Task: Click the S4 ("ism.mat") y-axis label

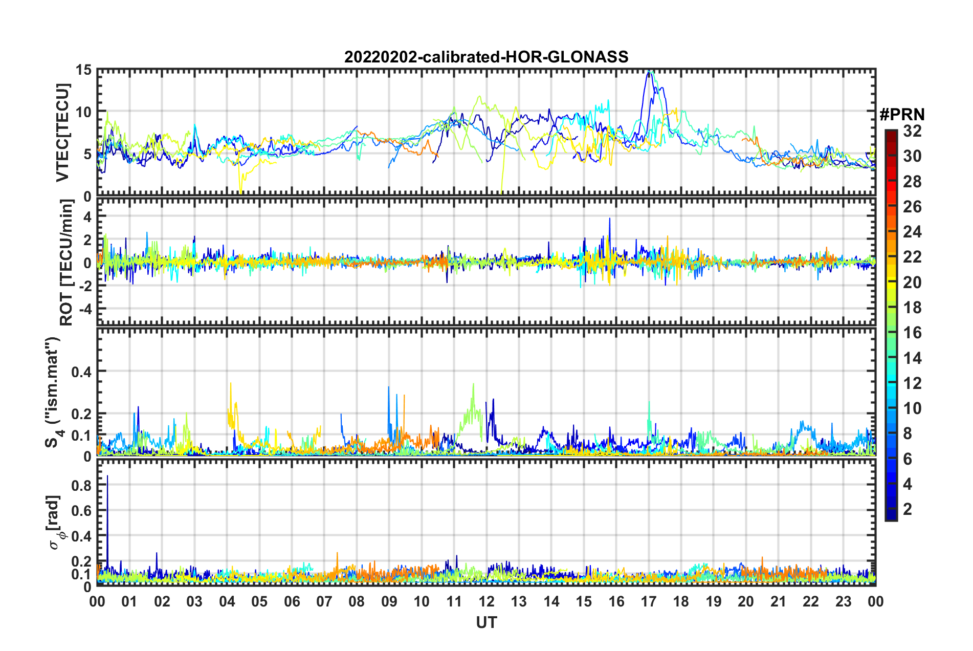Action: click(x=53, y=392)
